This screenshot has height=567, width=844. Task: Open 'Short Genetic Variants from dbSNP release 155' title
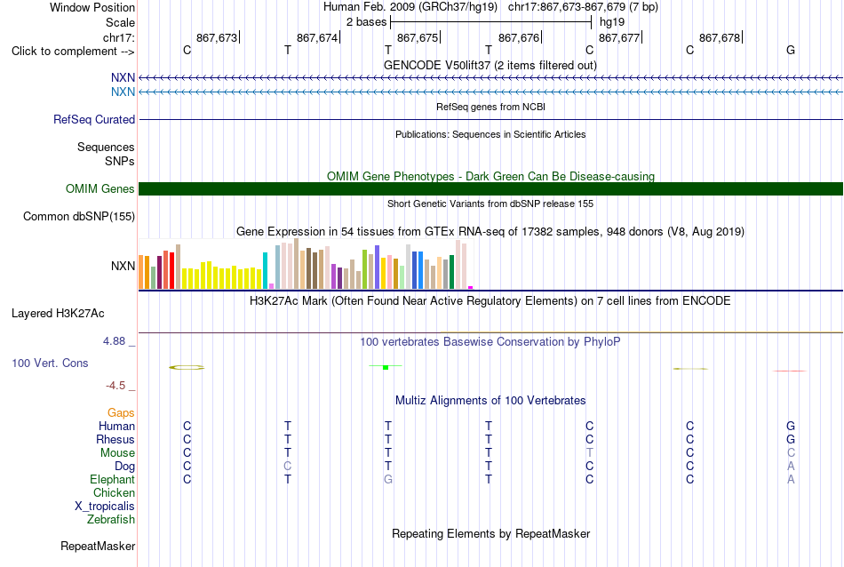click(490, 204)
